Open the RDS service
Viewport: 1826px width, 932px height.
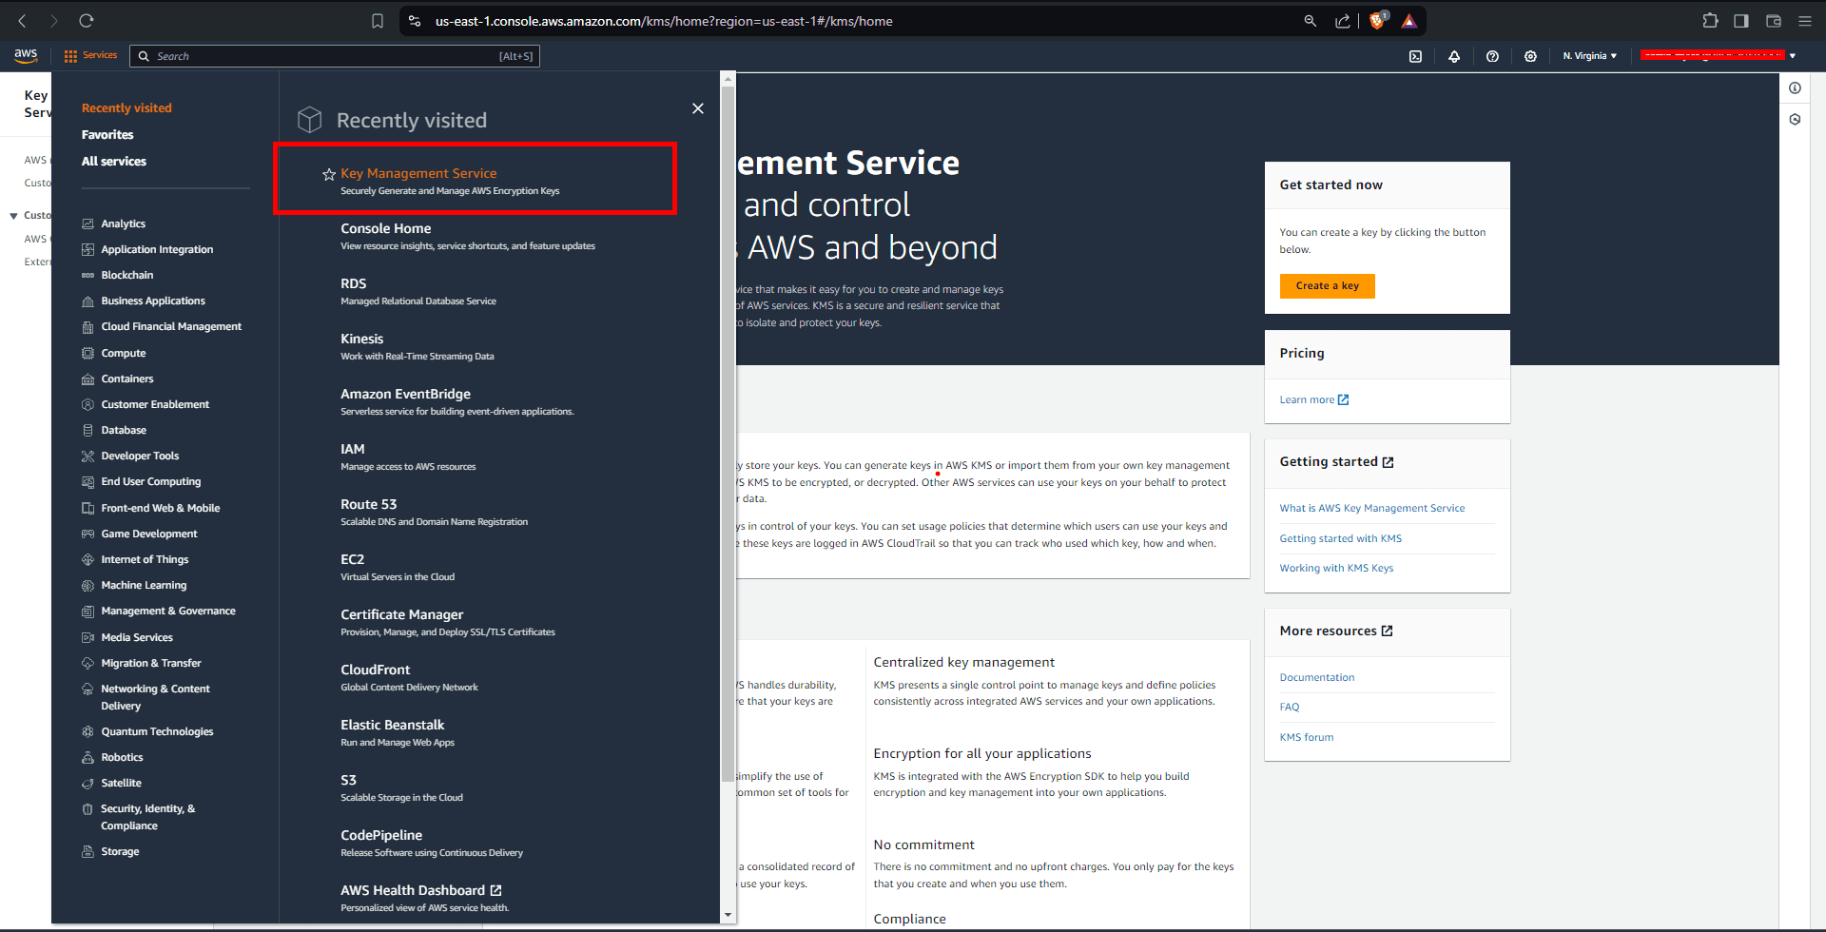(x=354, y=284)
